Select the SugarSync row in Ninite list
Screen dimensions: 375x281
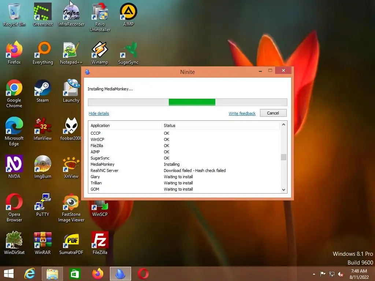pyautogui.click(x=184, y=158)
